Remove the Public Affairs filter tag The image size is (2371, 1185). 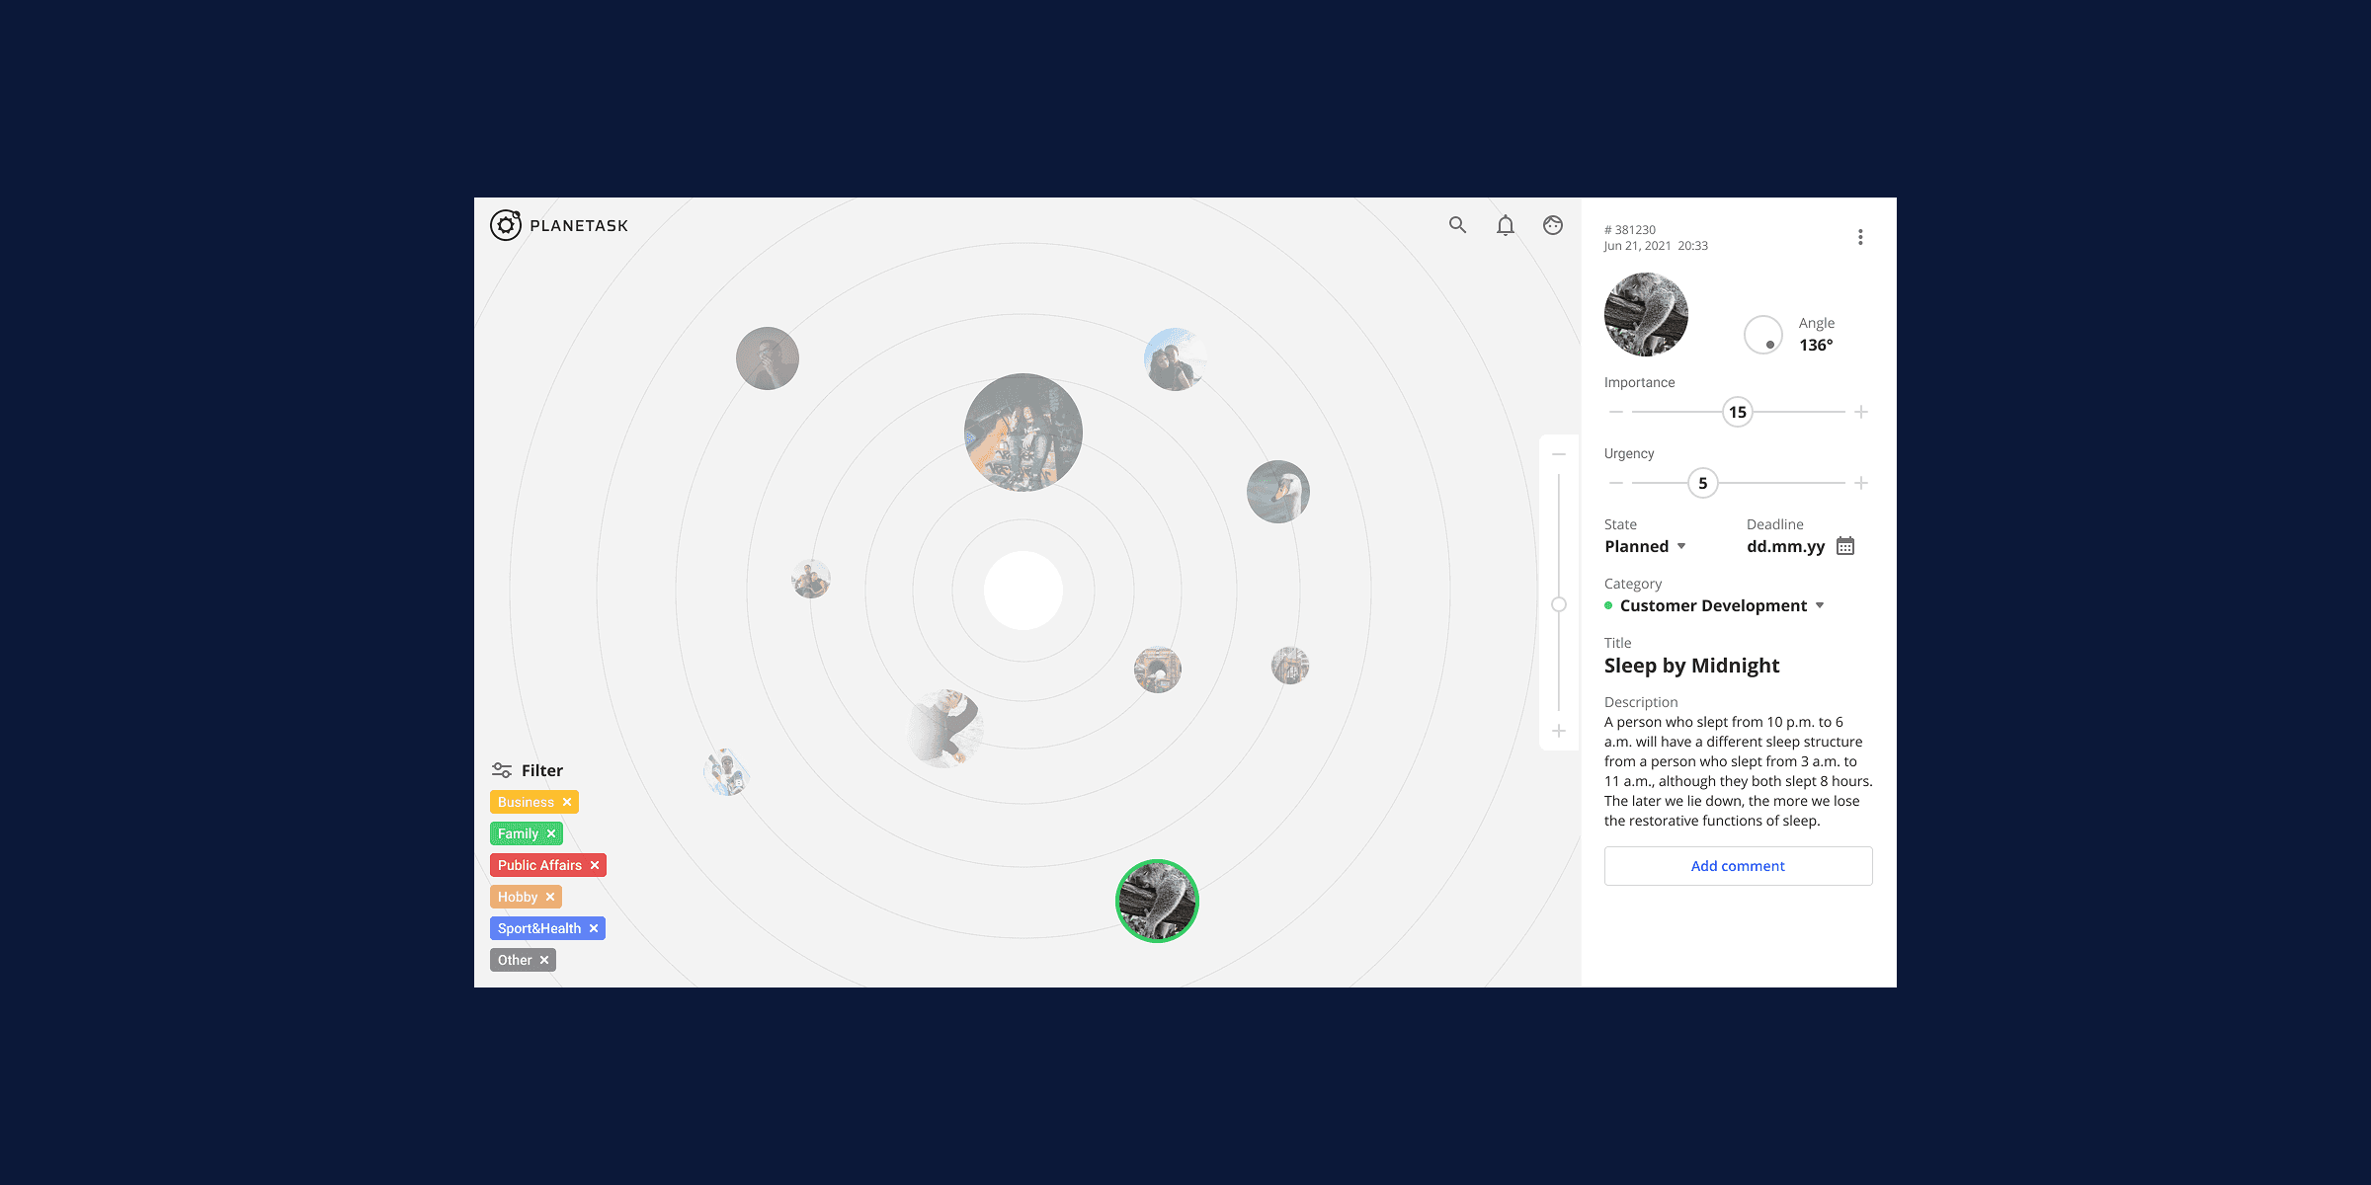tap(595, 865)
